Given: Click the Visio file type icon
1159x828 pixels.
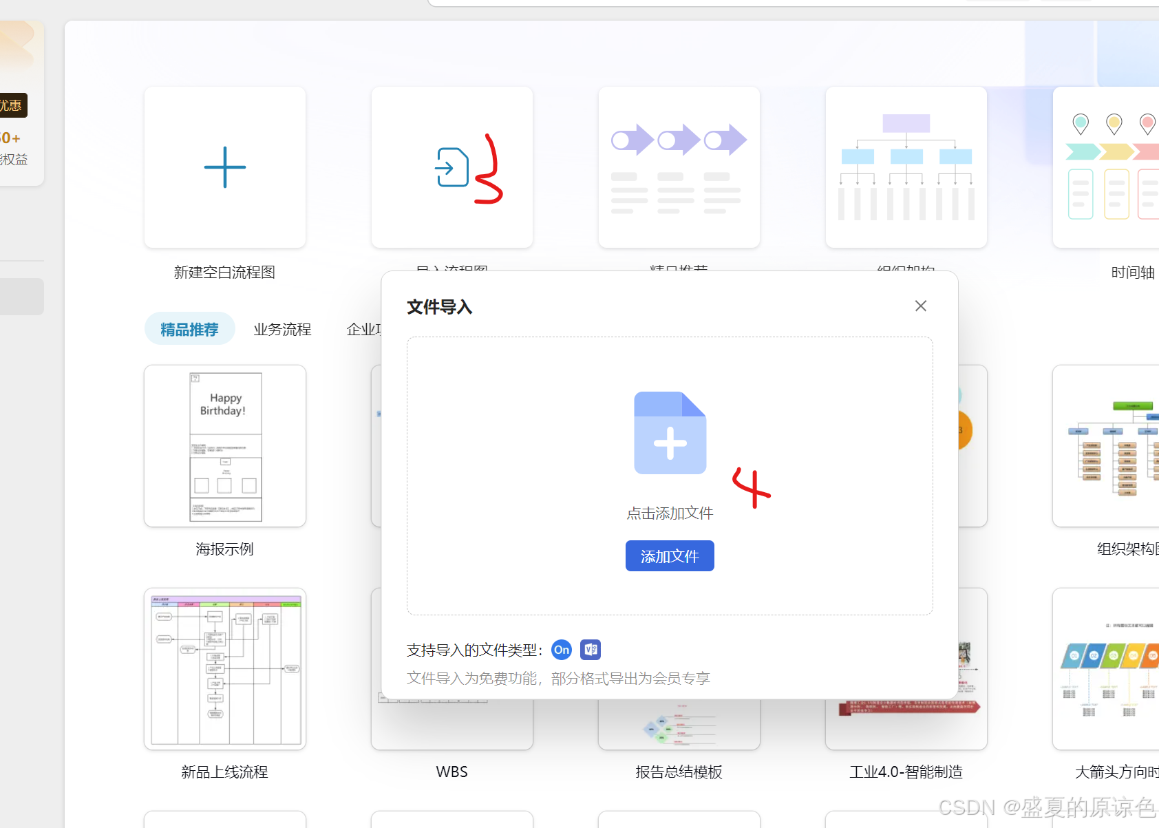Looking at the screenshot, I should (591, 650).
